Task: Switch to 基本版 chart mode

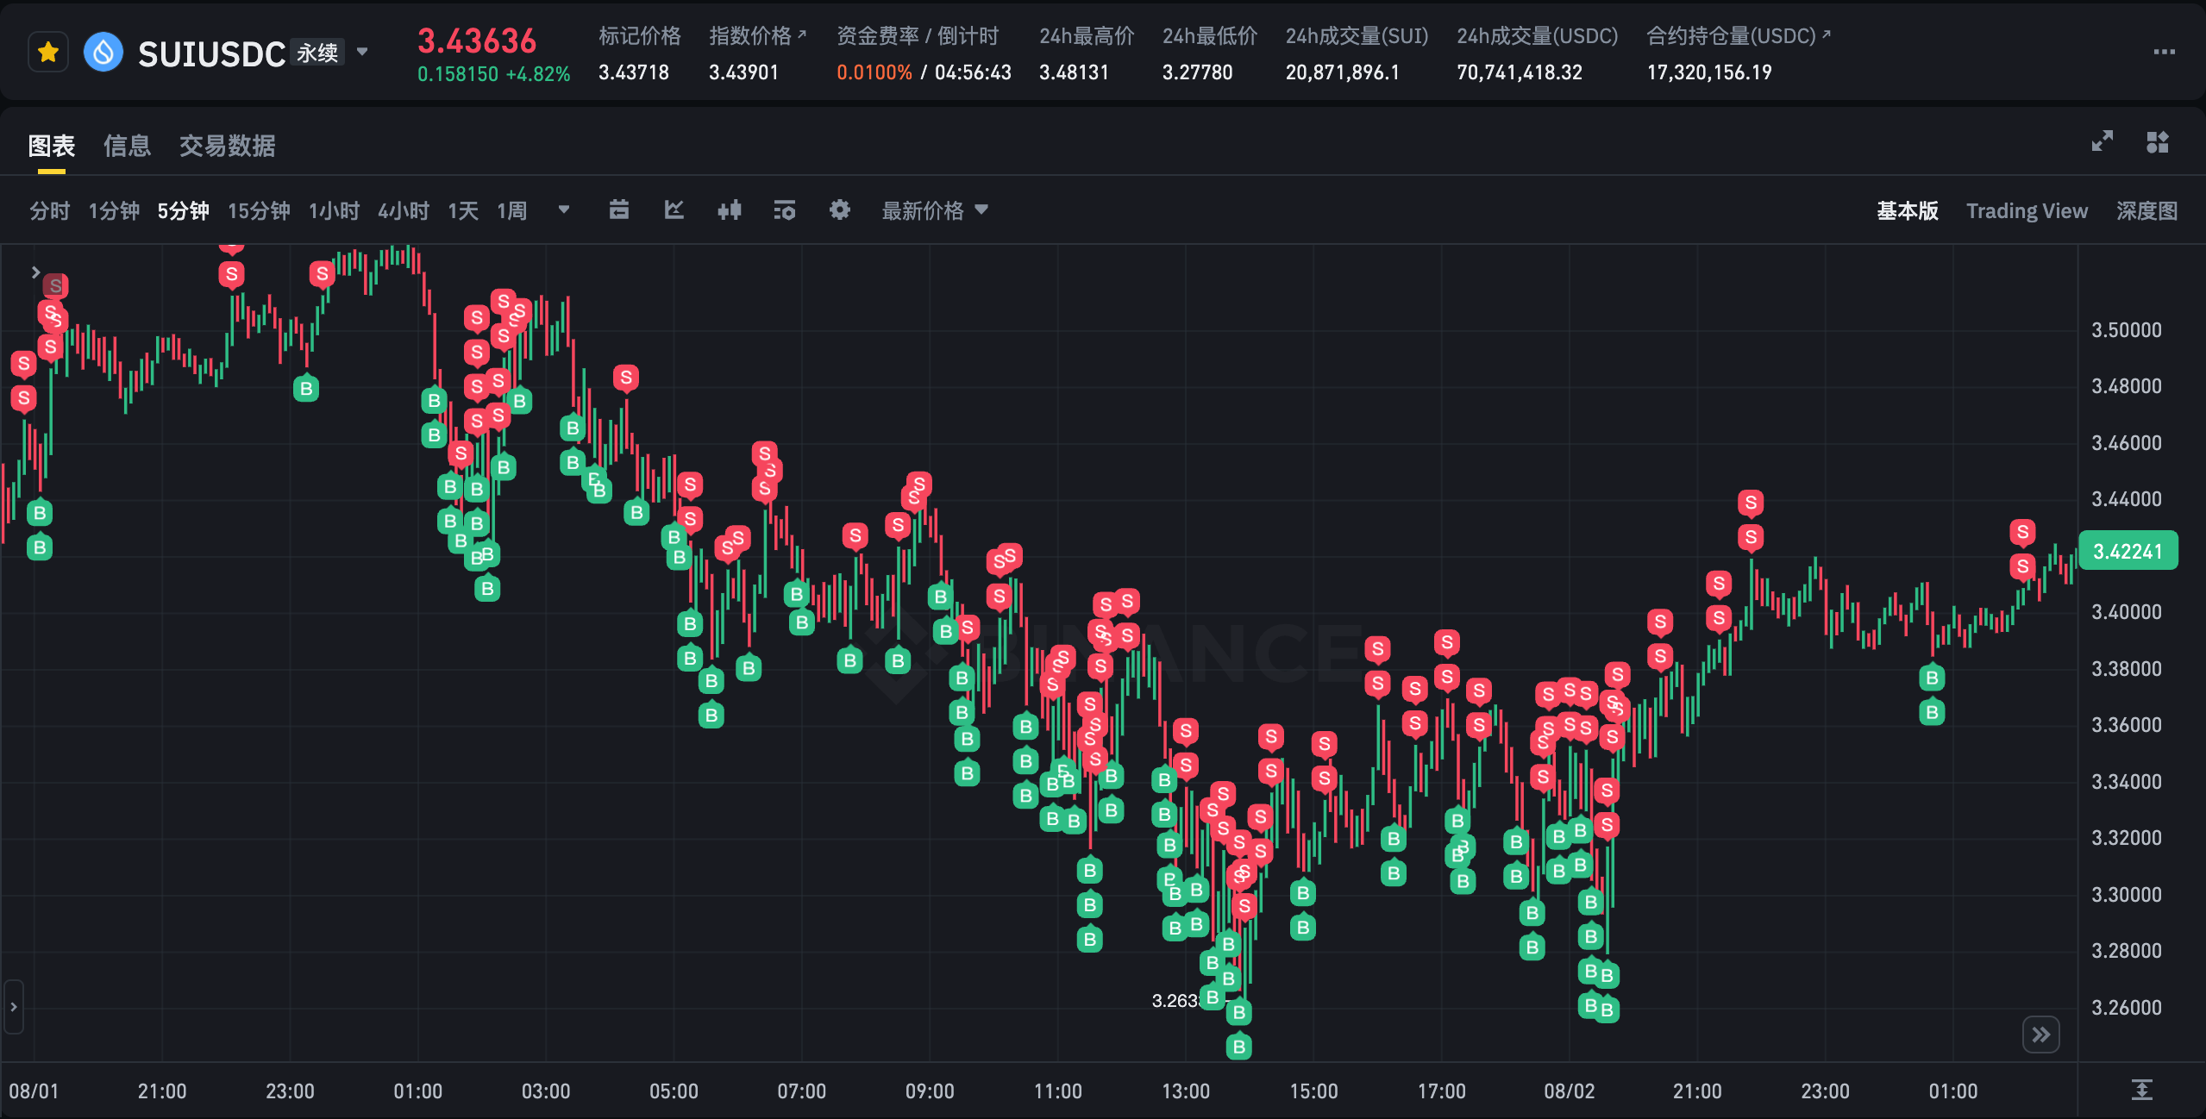Action: coord(1908,210)
